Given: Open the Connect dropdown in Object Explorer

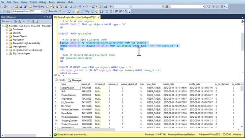Looking at the screenshot, I should (x=7, y=21).
